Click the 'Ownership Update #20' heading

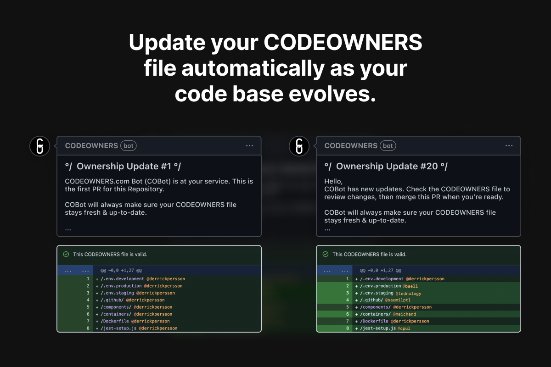click(386, 166)
